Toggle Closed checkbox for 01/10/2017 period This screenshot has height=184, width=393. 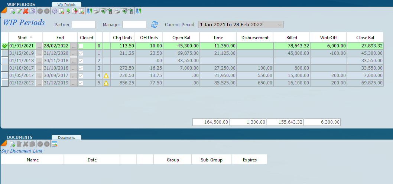pos(81,68)
